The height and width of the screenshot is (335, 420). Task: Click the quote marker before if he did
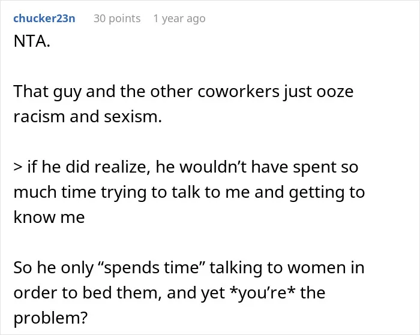[17, 167]
